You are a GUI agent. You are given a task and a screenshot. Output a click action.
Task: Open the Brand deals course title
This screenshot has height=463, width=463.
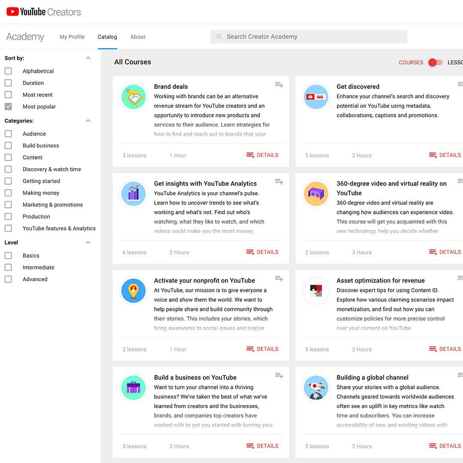(171, 87)
